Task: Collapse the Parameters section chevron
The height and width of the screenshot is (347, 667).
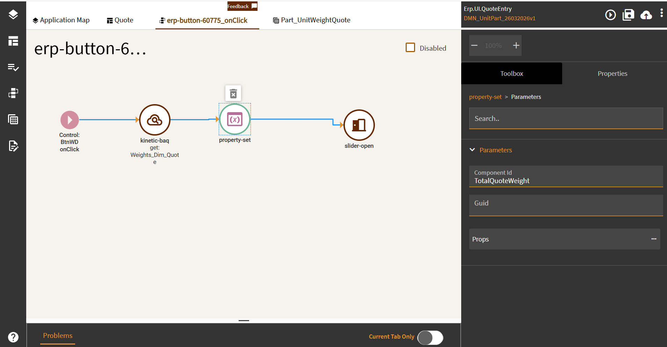Action: (472, 150)
